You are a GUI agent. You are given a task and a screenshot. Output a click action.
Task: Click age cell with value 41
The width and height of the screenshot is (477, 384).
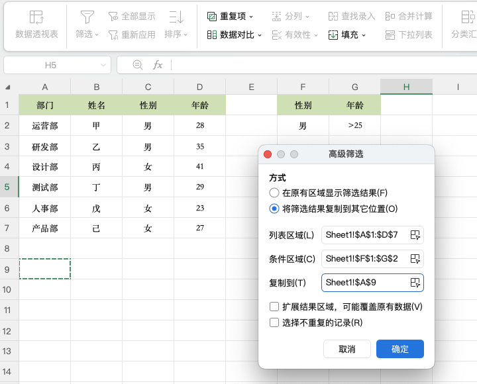199,167
